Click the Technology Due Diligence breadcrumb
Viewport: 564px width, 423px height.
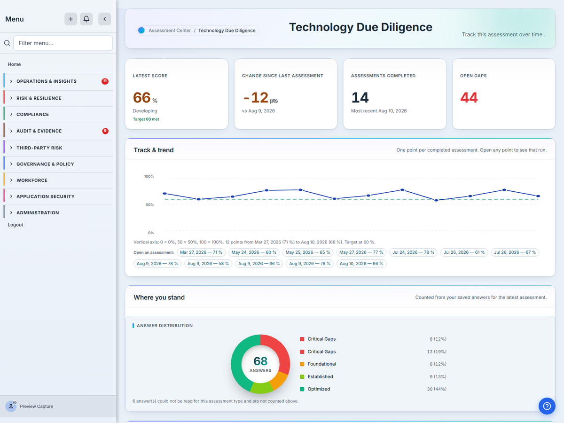click(227, 31)
